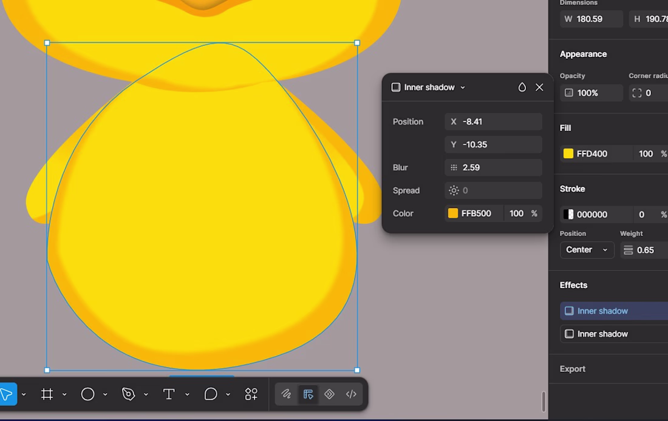Click top-left selection handle
Viewport: 668px width, 421px height.
tap(47, 43)
